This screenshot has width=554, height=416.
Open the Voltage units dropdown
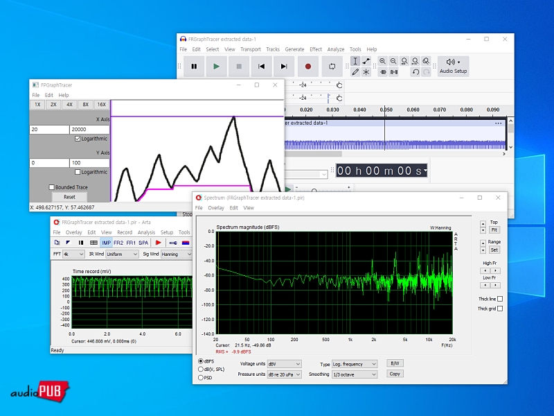[285, 364]
